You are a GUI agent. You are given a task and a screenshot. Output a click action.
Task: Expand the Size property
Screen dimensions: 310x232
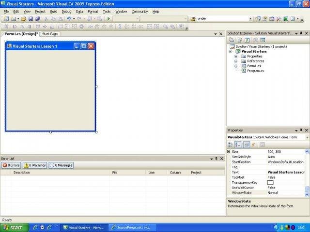229,151
